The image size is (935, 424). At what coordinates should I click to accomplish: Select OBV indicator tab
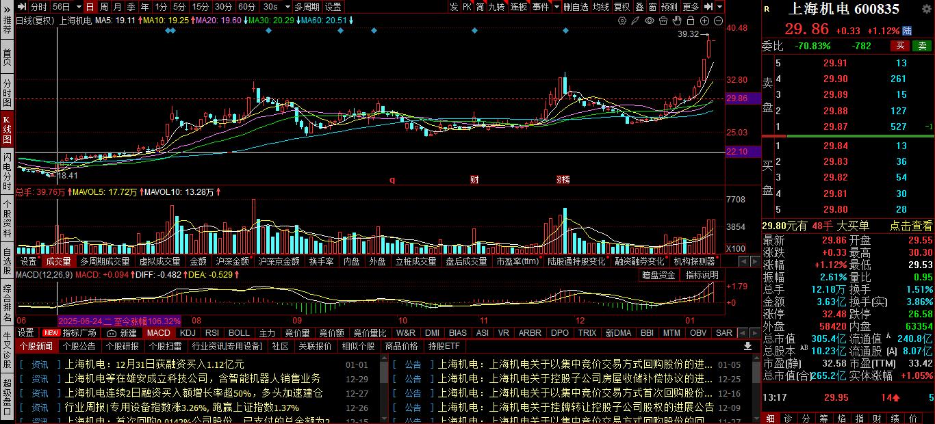coord(698,333)
